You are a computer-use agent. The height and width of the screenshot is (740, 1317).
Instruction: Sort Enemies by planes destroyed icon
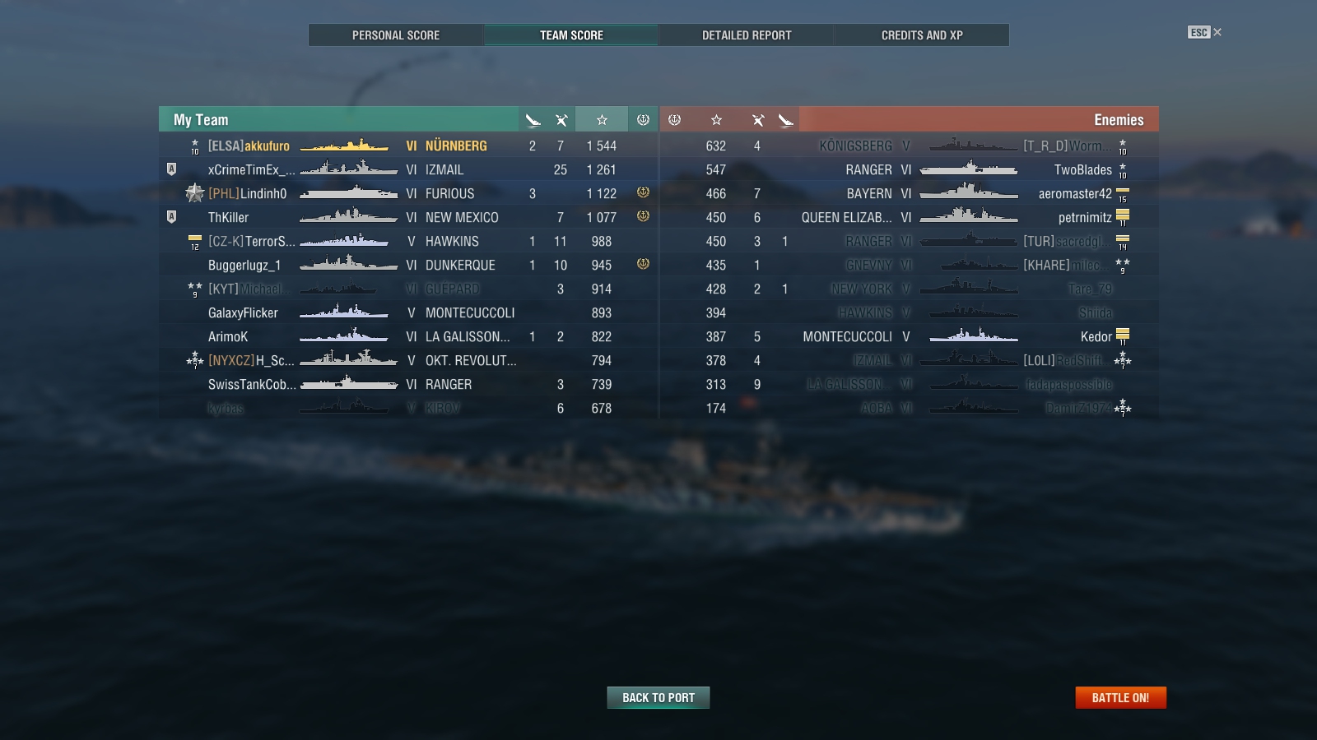point(785,120)
